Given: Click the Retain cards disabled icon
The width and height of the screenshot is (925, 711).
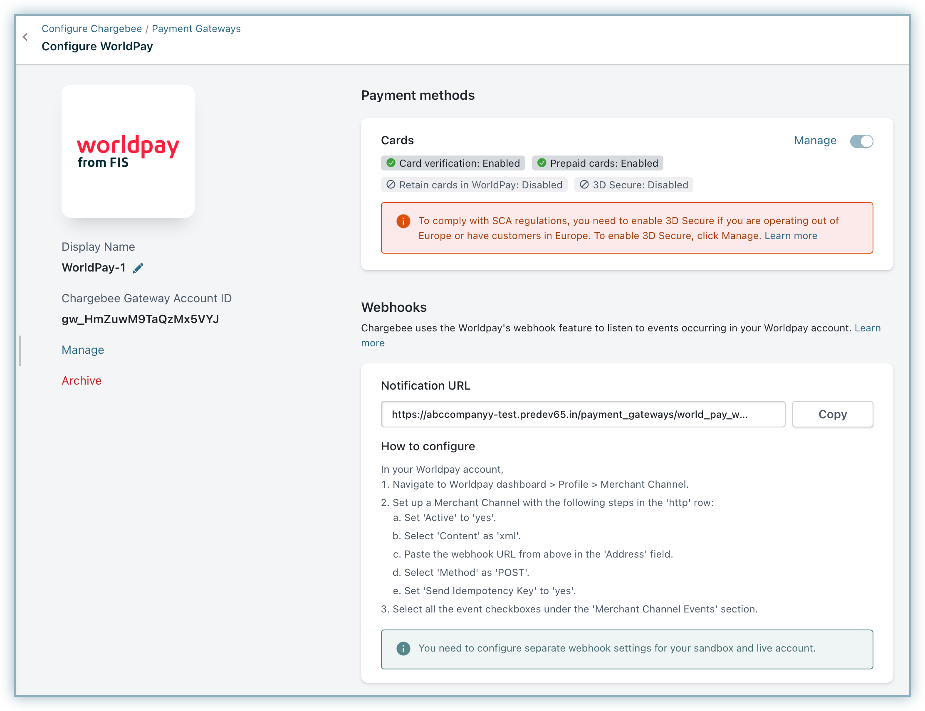Looking at the screenshot, I should tap(391, 185).
